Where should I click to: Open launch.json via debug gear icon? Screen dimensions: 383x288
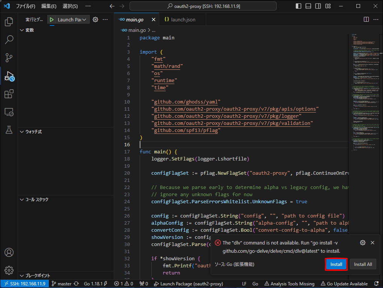tap(95, 19)
